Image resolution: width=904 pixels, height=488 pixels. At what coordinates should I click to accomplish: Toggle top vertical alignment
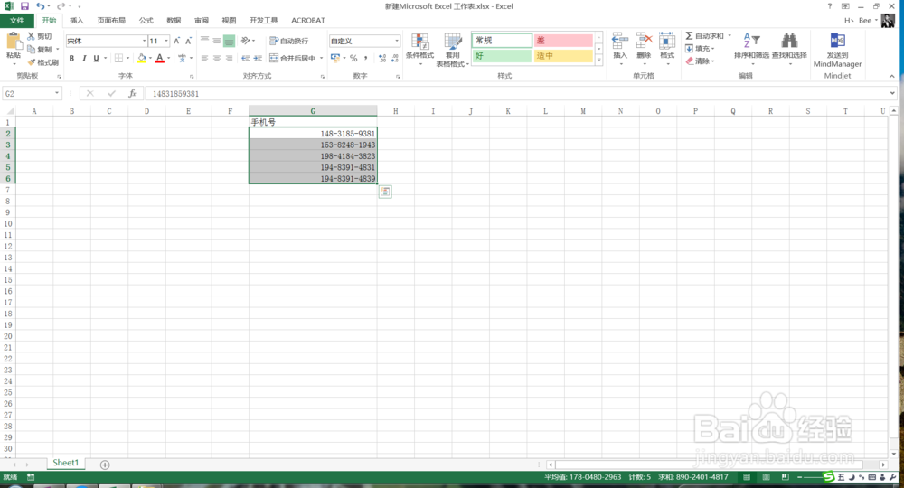click(x=204, y=41)
